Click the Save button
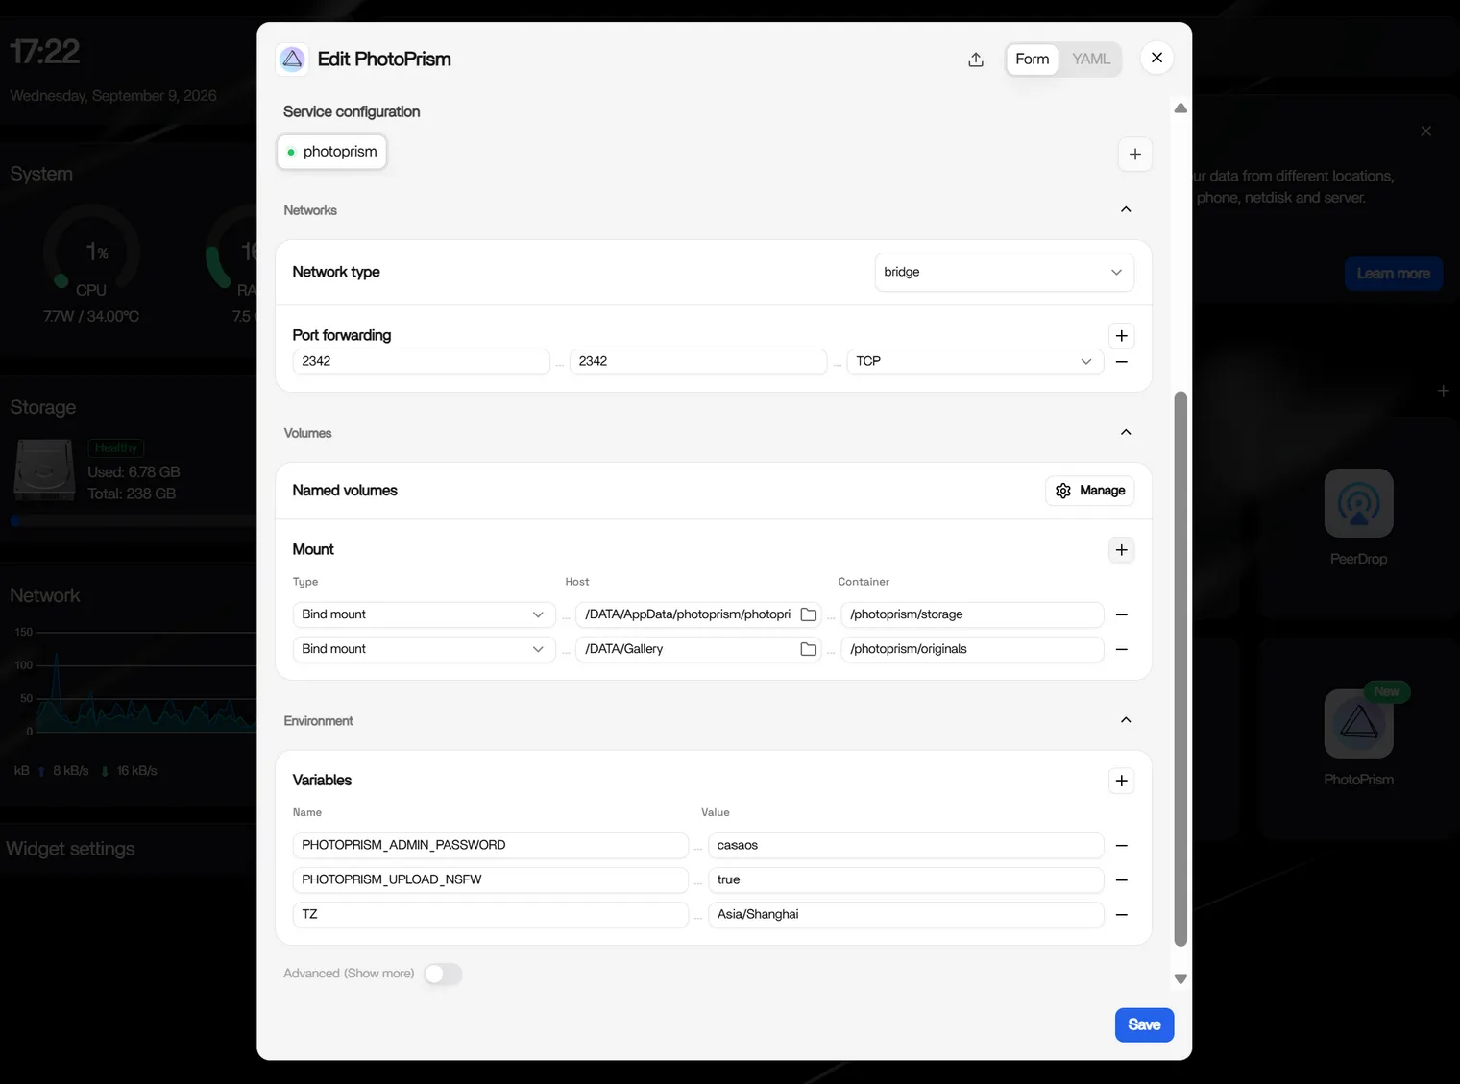The height and width of the screenshot is (1084, 1460). pyautogui.click(x=1144, y=1024)
